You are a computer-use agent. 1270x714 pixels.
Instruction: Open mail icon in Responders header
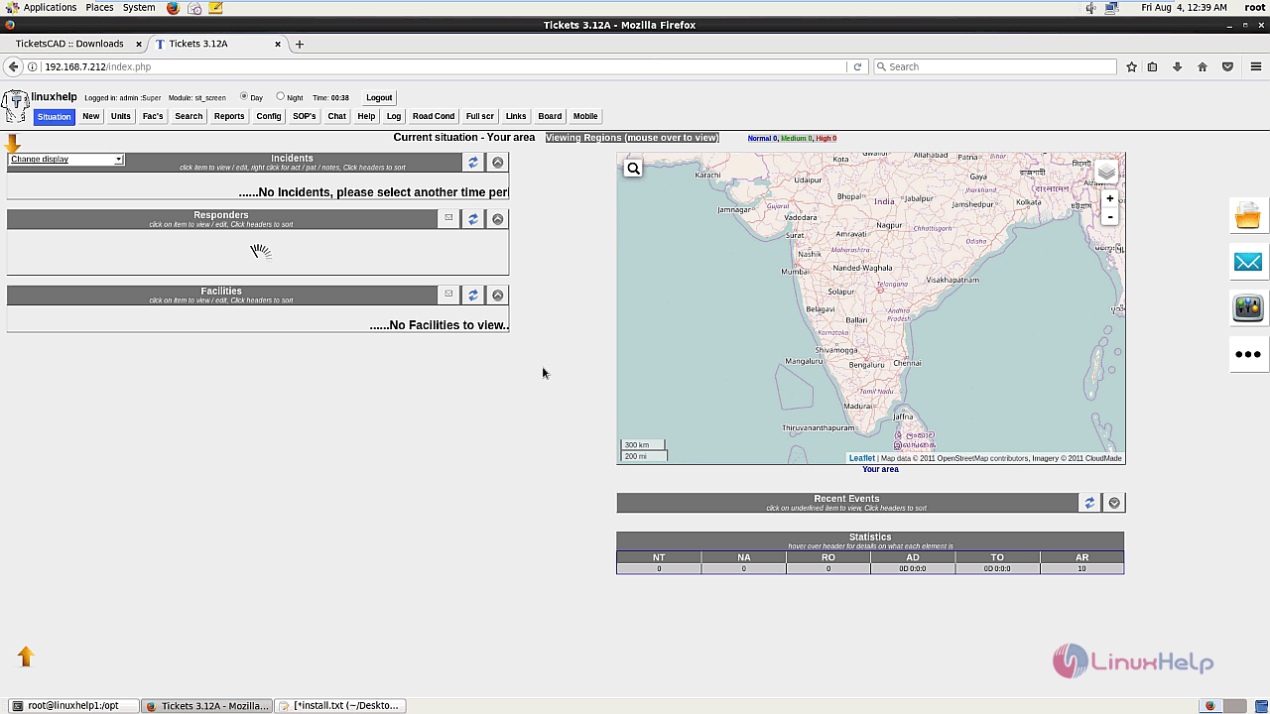(448, 218)
